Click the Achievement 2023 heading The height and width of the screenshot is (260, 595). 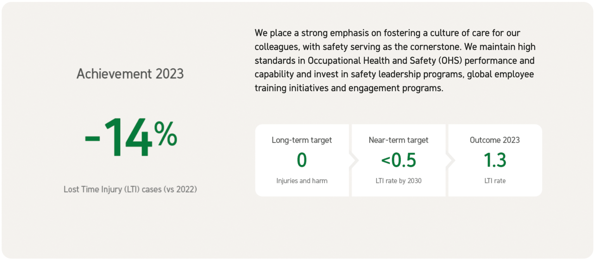click(x=130, y=74)
